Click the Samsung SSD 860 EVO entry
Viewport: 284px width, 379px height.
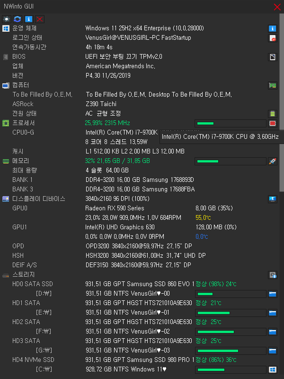140,284
